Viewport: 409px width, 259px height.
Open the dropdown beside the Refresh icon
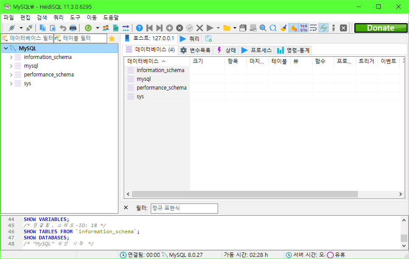tap(97, 28)
